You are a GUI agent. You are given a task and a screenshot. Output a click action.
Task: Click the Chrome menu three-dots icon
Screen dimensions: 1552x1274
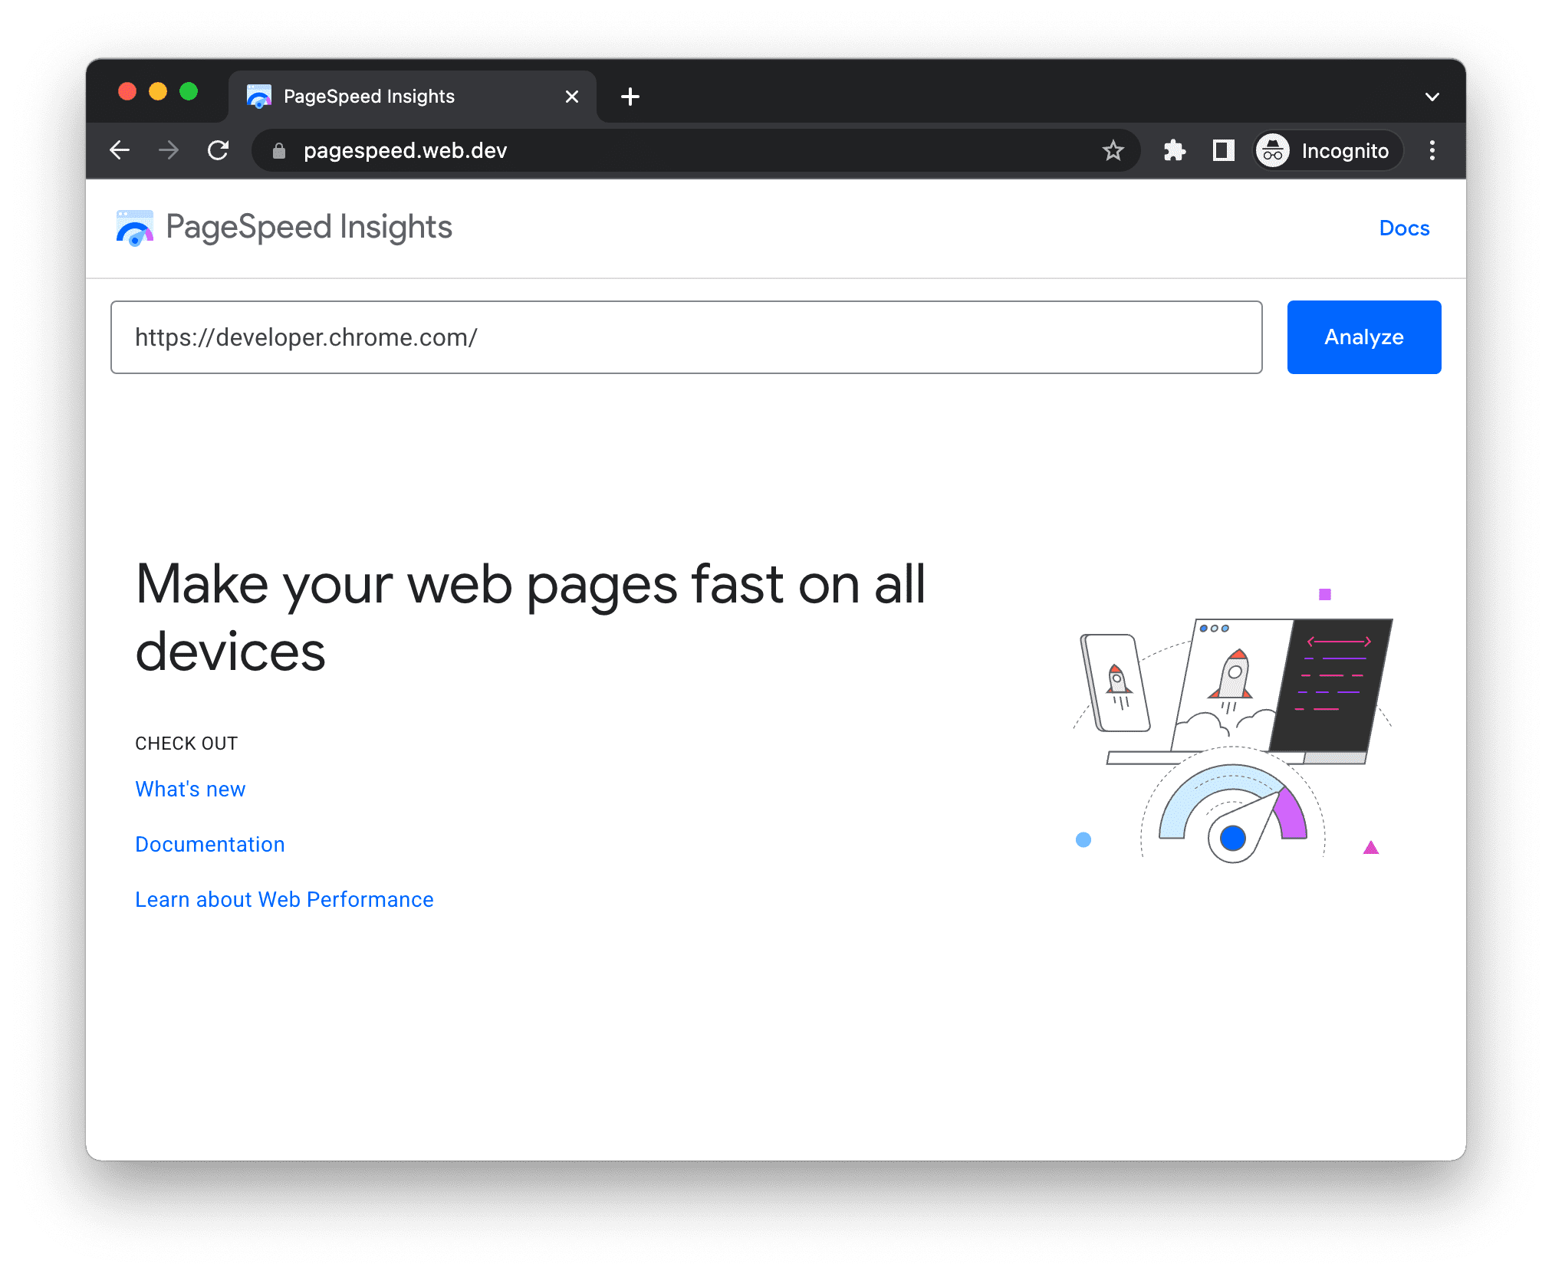[1432, 152]
